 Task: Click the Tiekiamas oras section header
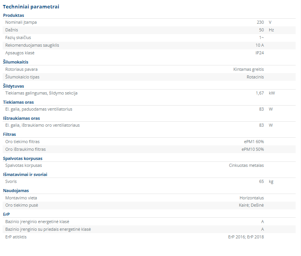(x=18, y=102)
